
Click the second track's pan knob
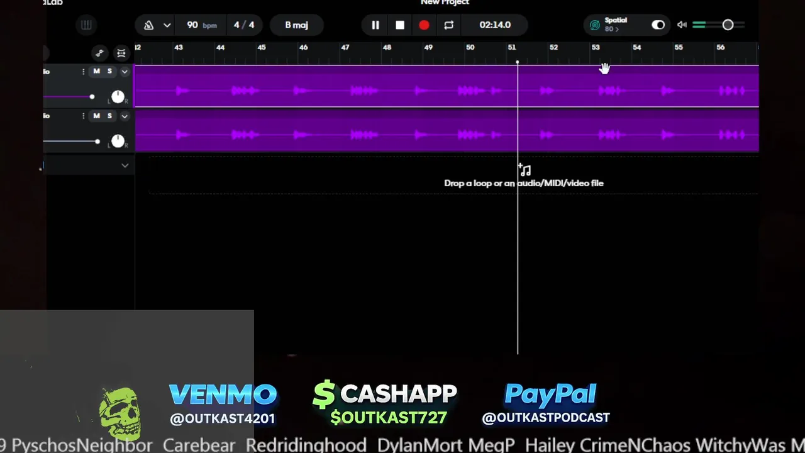pyautogui.click(x=118, y=142)
